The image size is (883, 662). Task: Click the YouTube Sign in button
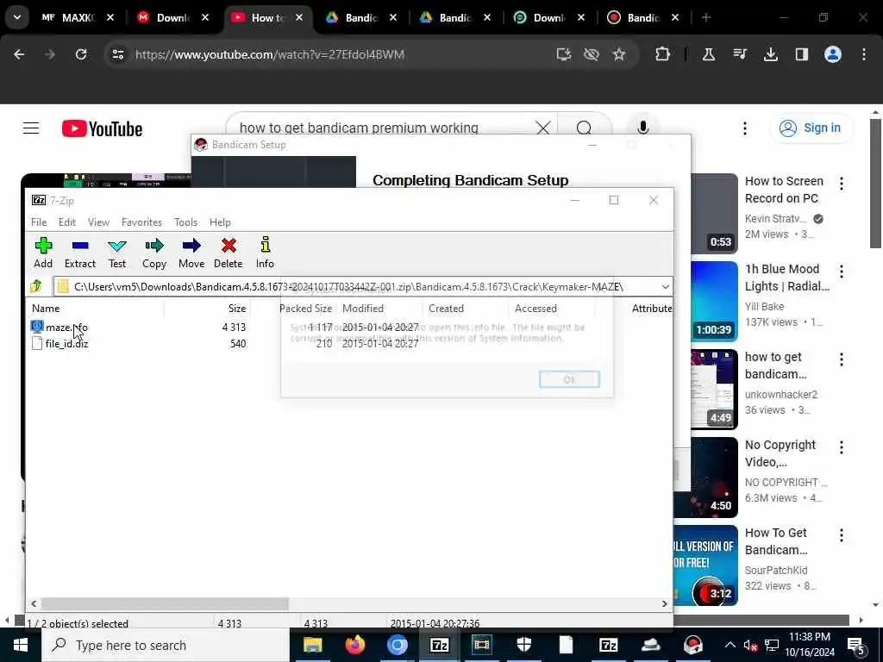[811, 128]
